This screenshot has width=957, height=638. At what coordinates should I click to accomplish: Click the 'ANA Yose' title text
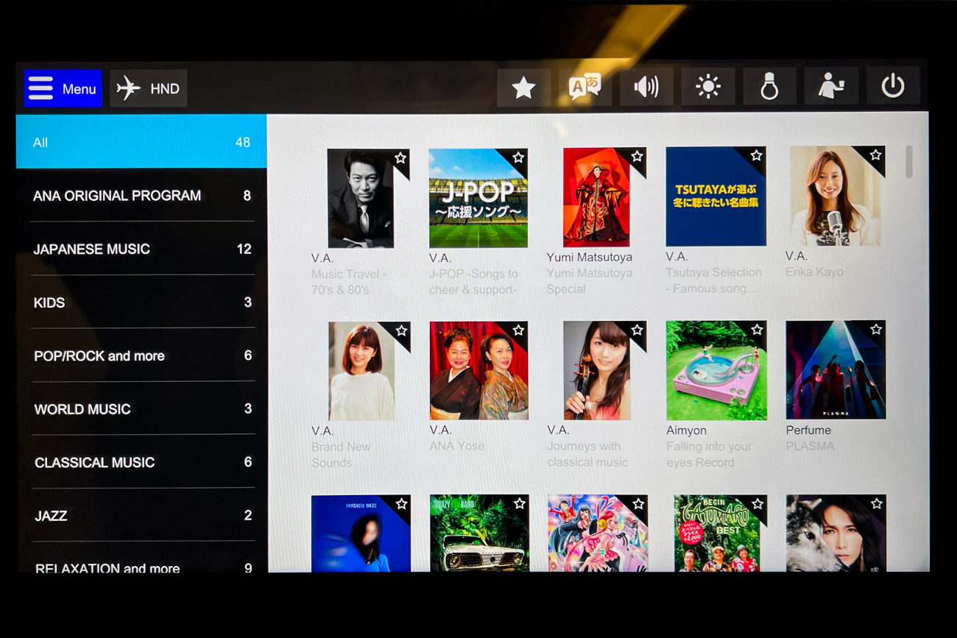click(456, 446)
